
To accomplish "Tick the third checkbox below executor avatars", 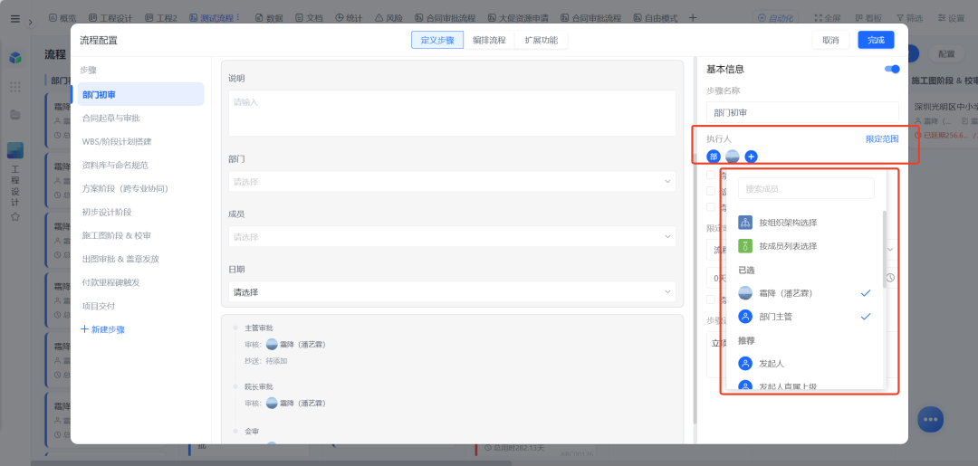I will point(711,207).
